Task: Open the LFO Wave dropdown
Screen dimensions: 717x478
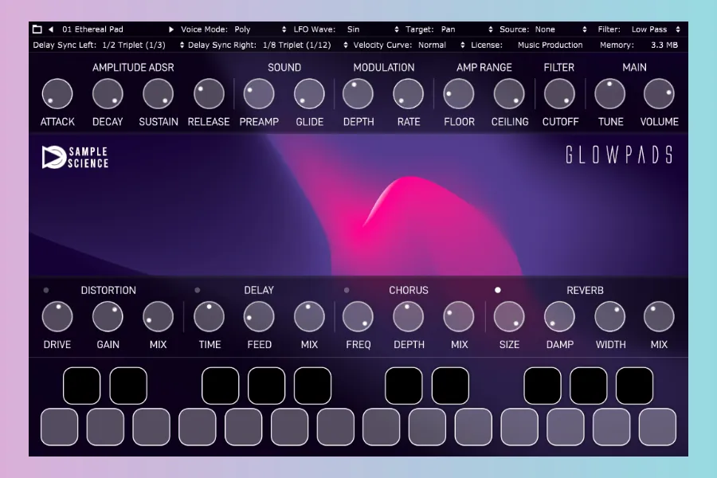Action: [x=347, y=29]
